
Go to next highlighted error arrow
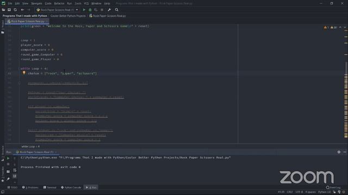click(x=345, y=28)
